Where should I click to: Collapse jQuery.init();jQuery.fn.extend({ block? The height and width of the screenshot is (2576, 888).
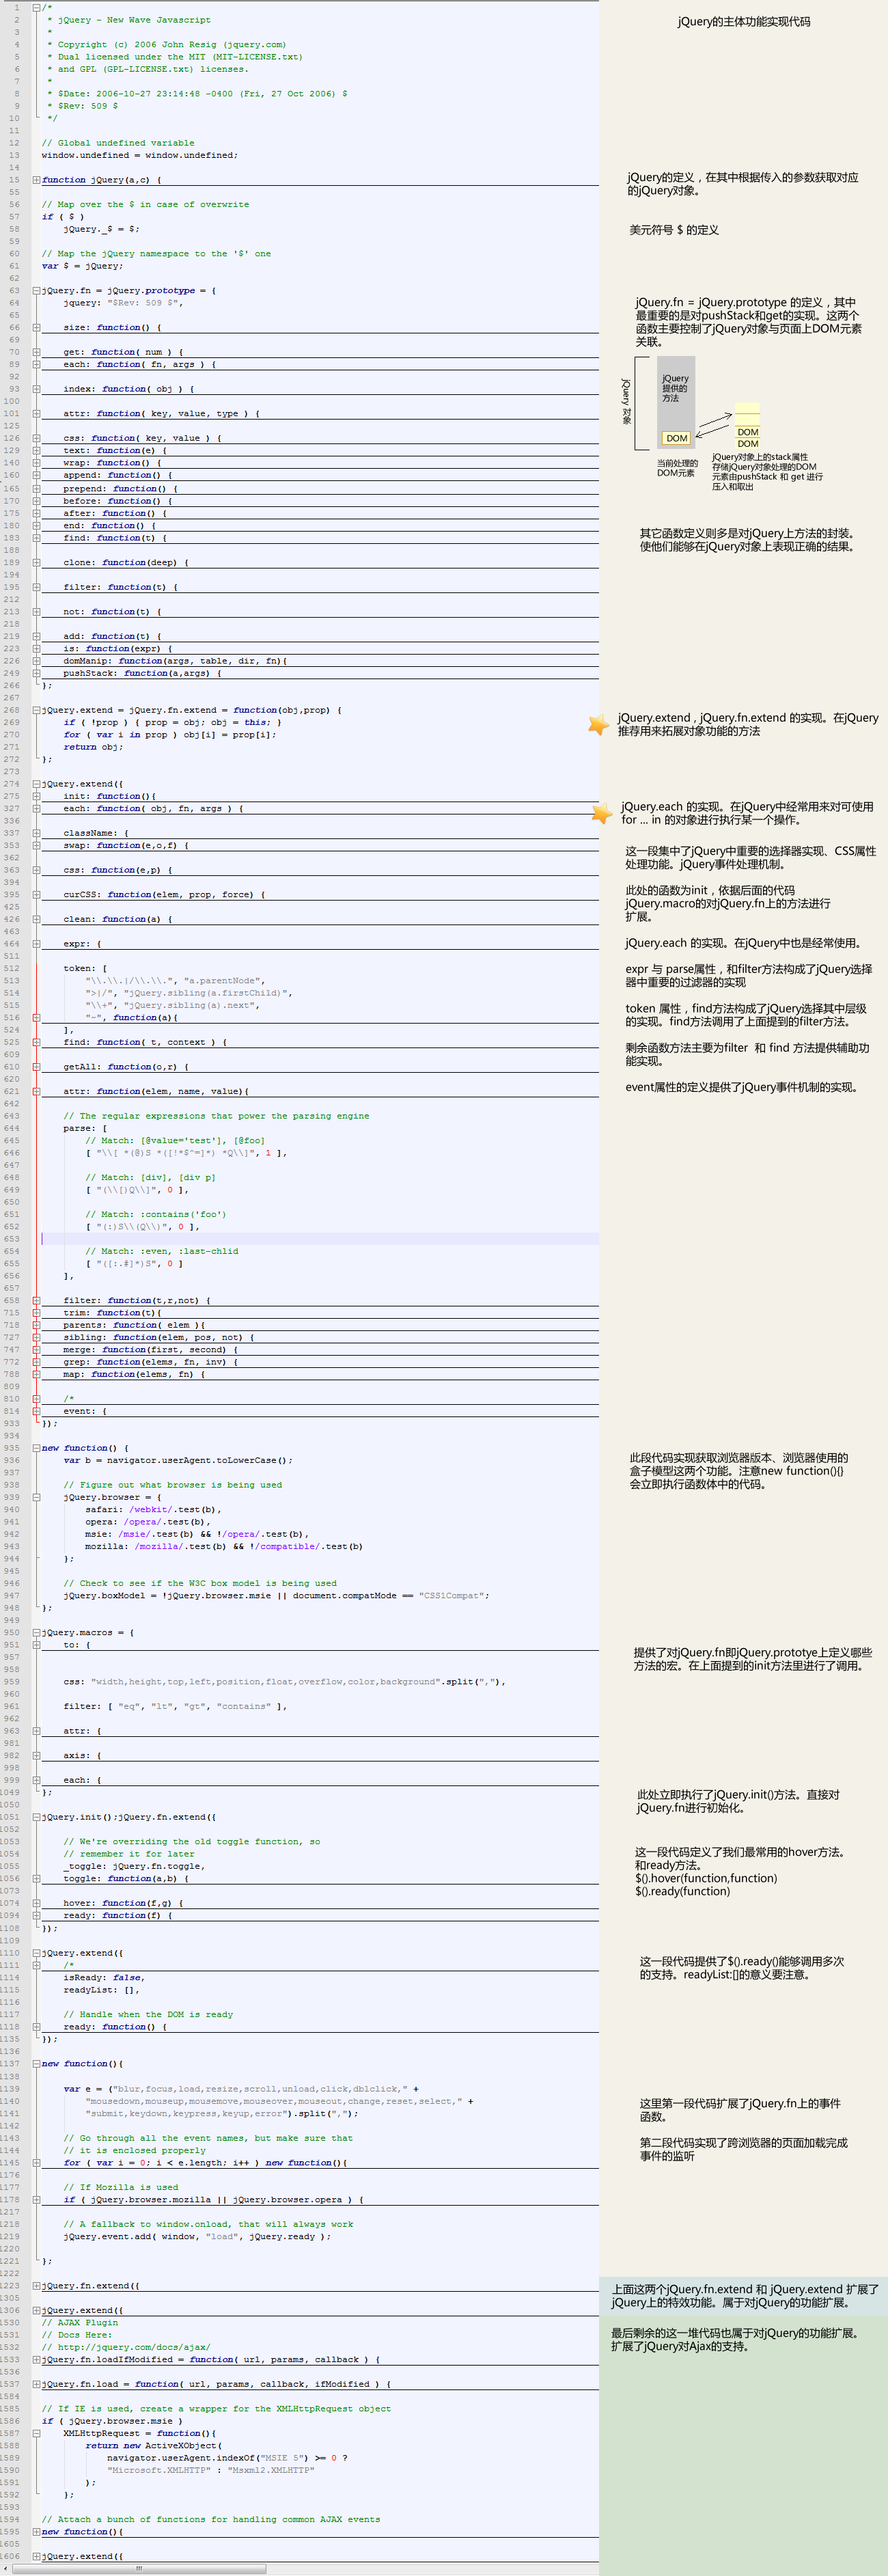tap(36, 1817)
